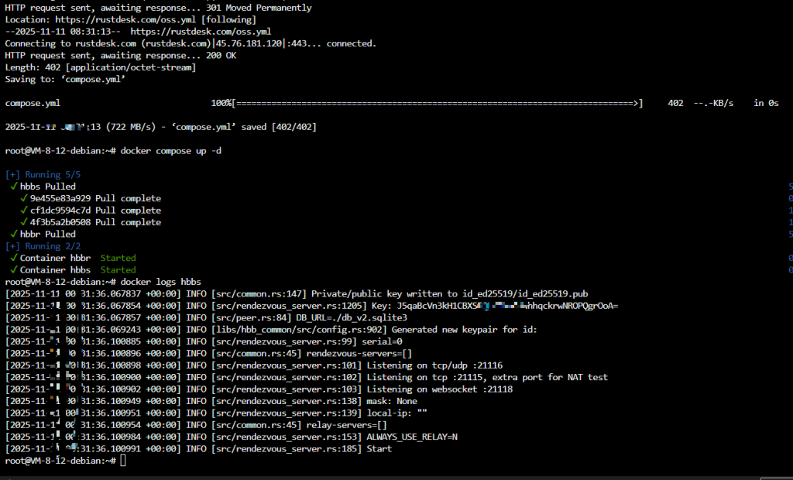Click the checkmark for layer 4f3b5a2b0508
The height and width of the screenshot is (480, 793).
coord(24,222)
